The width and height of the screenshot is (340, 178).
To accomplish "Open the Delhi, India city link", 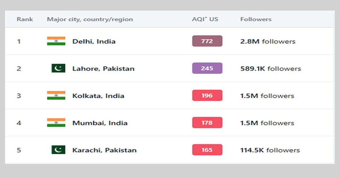I will pyautogui.click(x=94, y=41).
